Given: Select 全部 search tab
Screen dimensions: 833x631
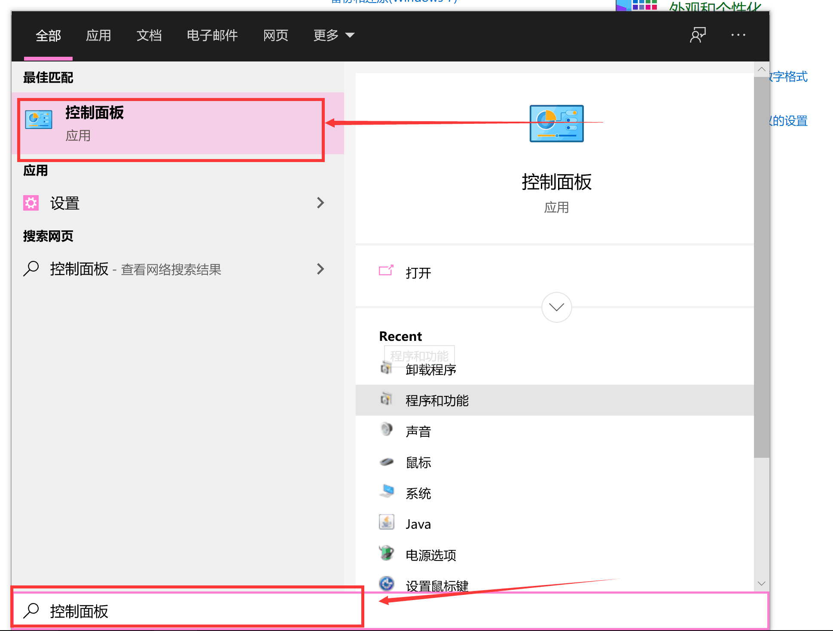Looking at the screenshot, I should (x=50, y=35).
